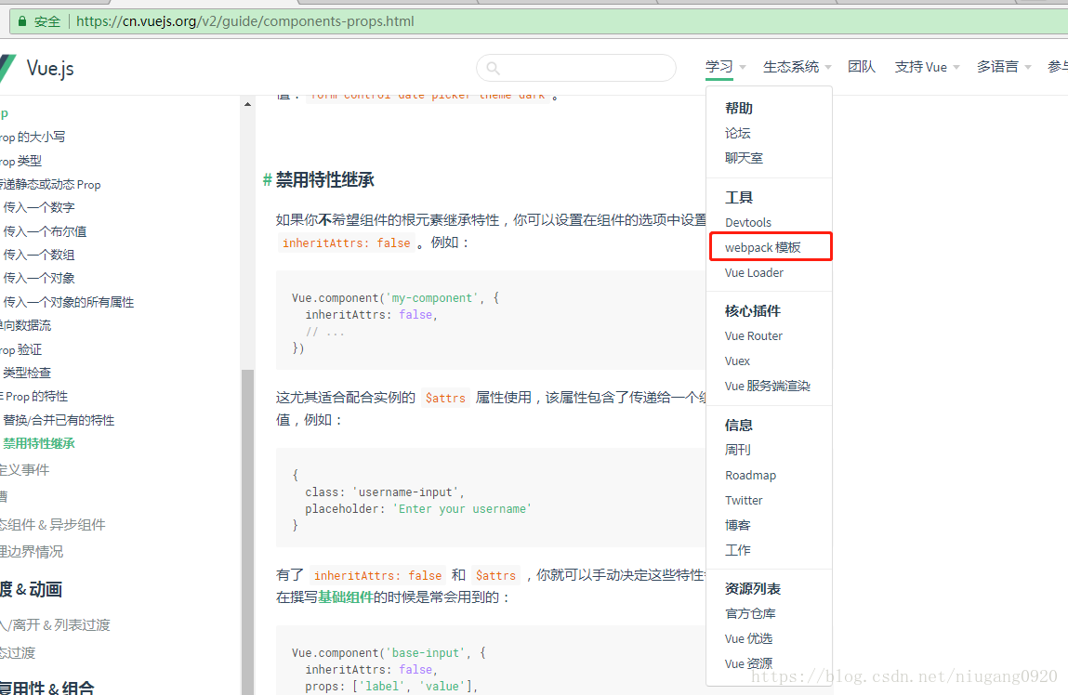
Task: Go to sidebar link 传入一个对象
Action: click(x=39, y=278)
